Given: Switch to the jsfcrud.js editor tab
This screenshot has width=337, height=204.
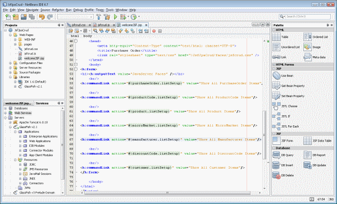Looking at the screenshot, I should tap(104, 25).
